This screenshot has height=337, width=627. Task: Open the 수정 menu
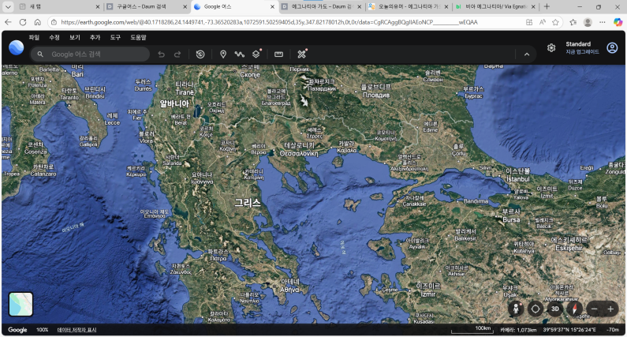click(x=54, y=37)
